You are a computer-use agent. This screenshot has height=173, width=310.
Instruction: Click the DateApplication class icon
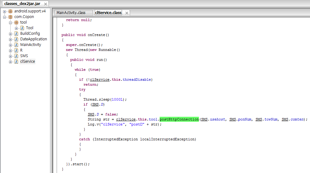tap(16, 39)
